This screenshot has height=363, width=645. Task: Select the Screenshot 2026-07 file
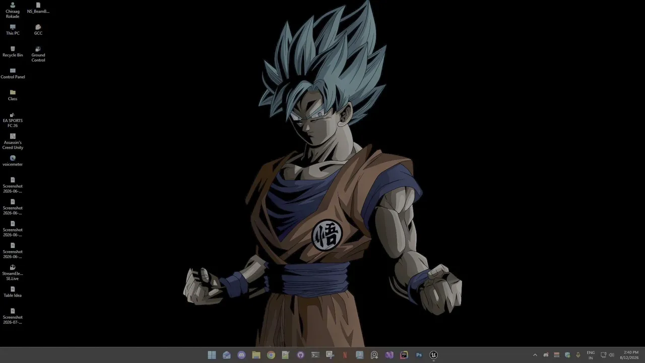pyautogui.click(x=13, y=317)
